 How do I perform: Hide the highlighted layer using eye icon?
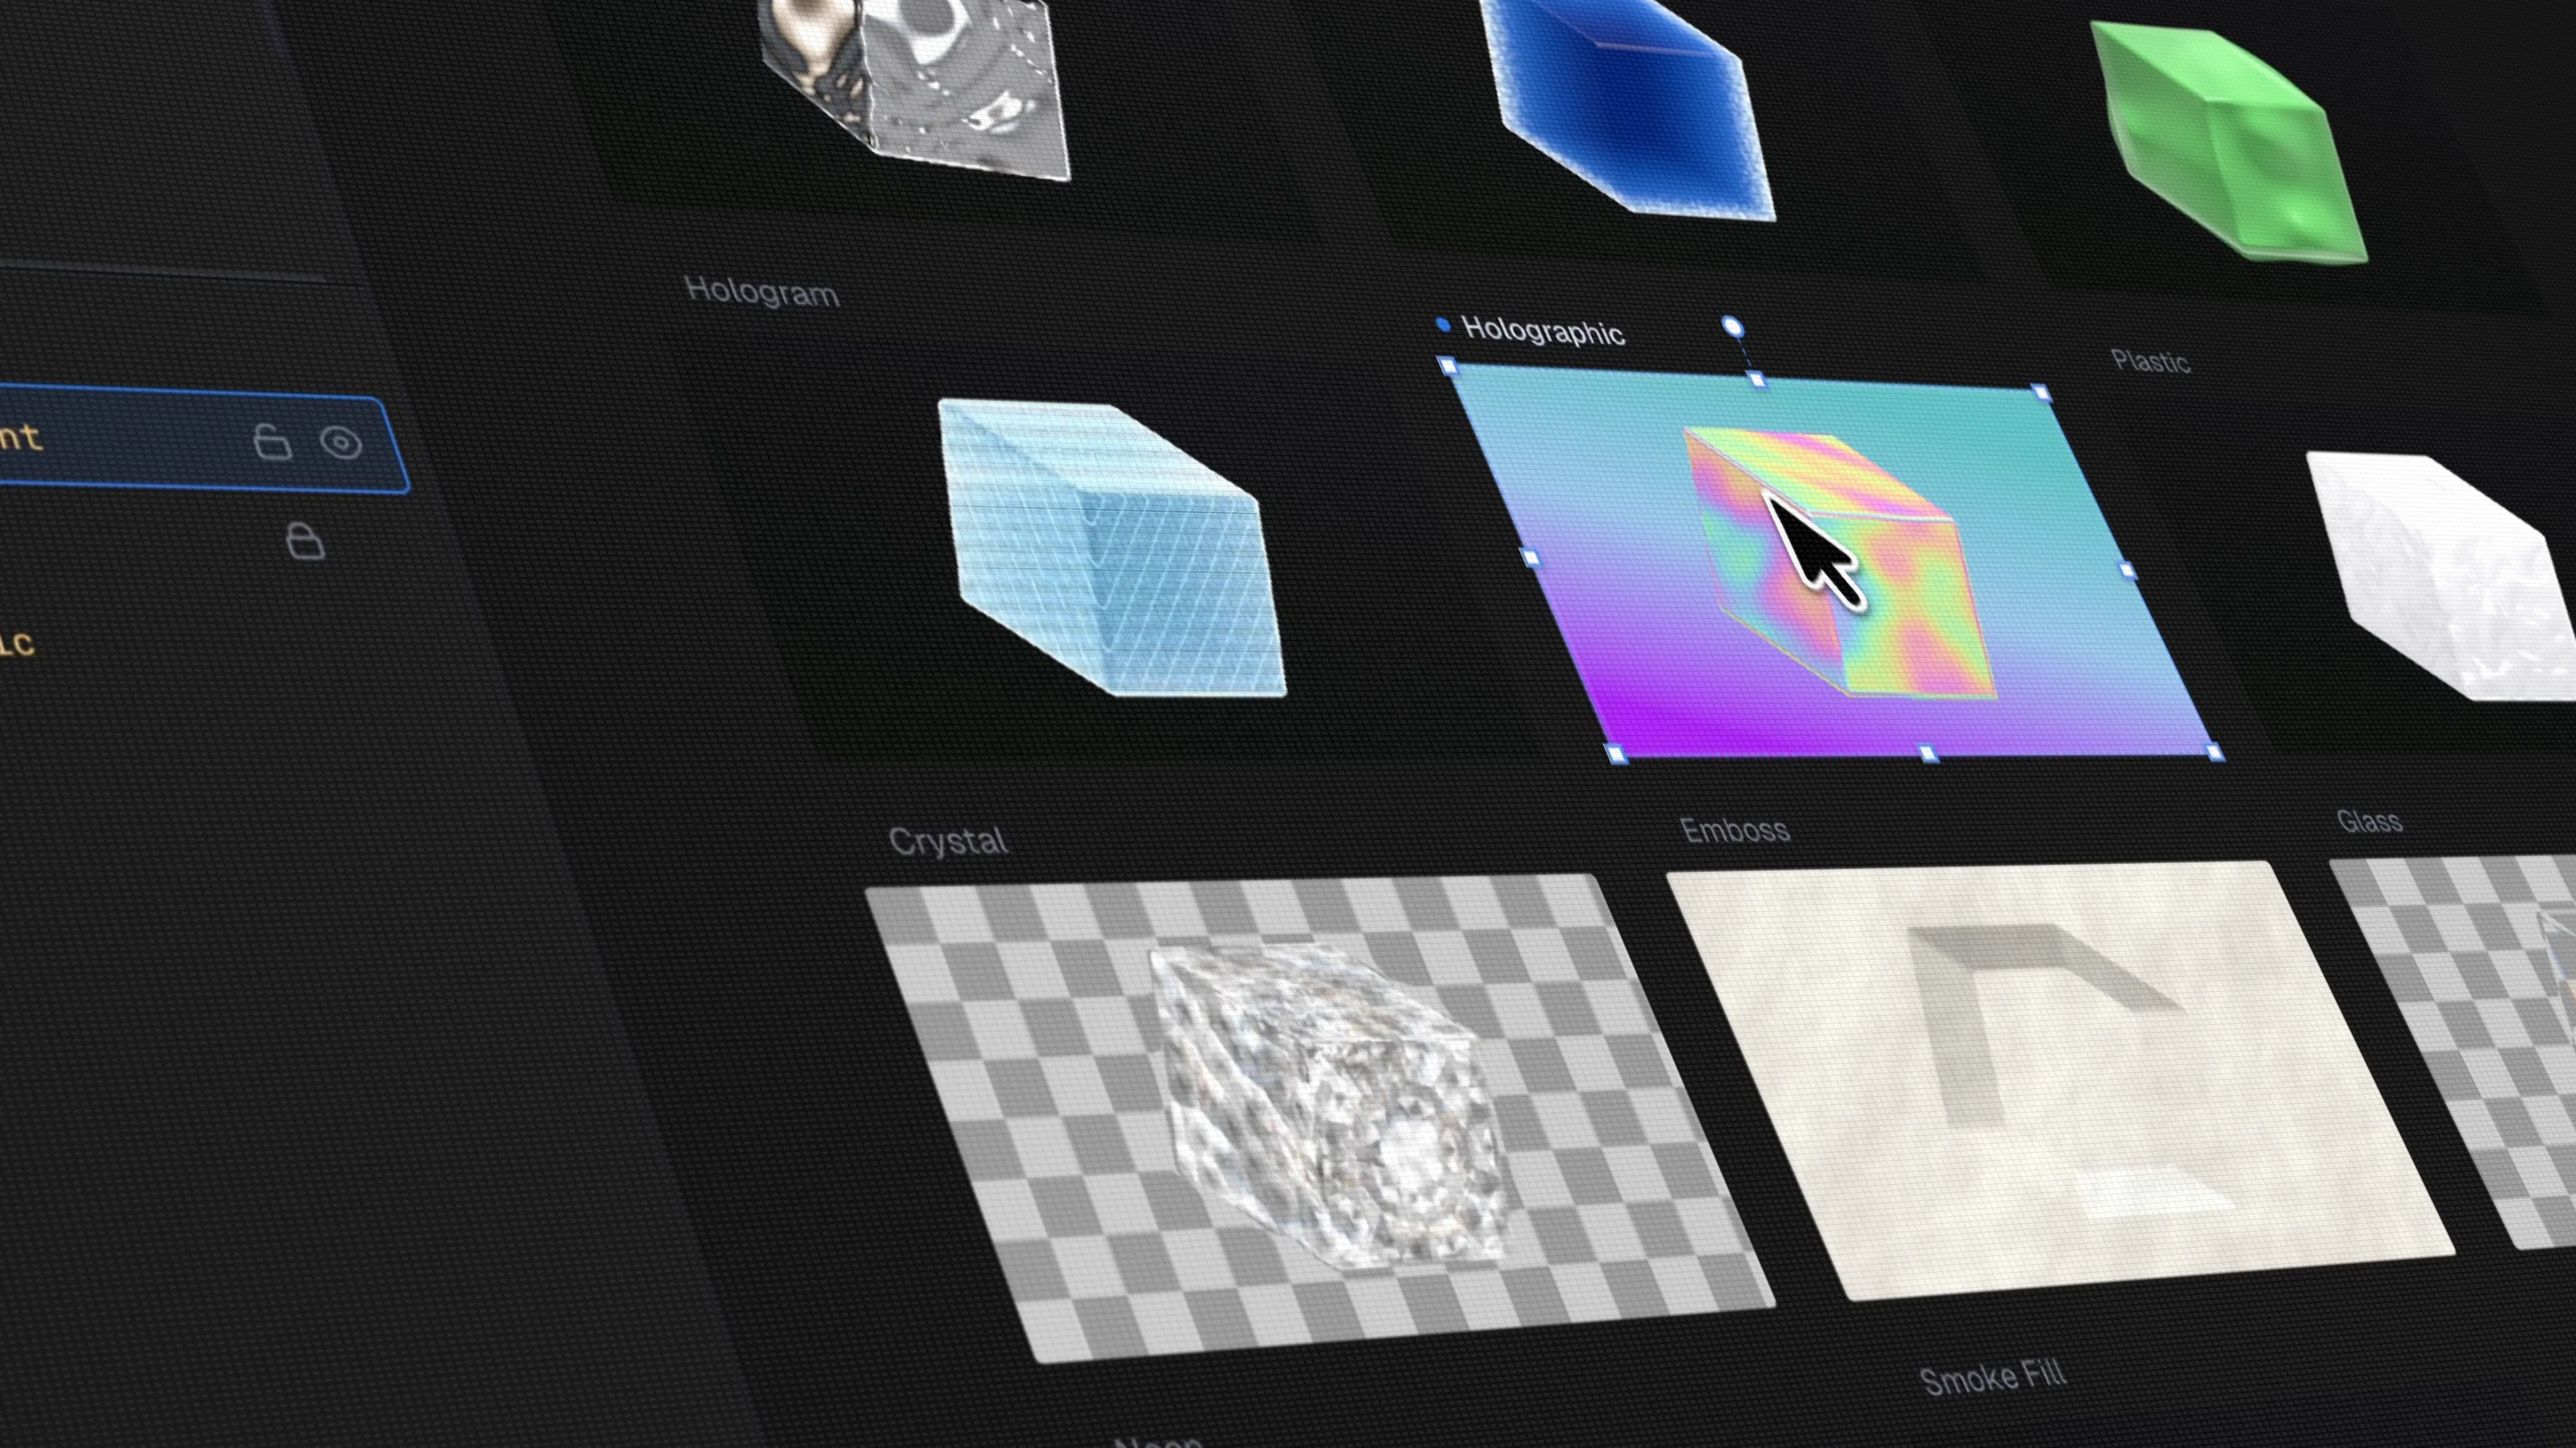coord(341,442)
